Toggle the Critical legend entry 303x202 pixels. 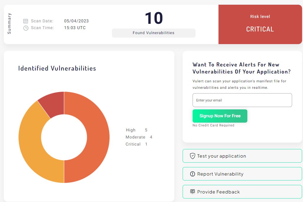133,144
